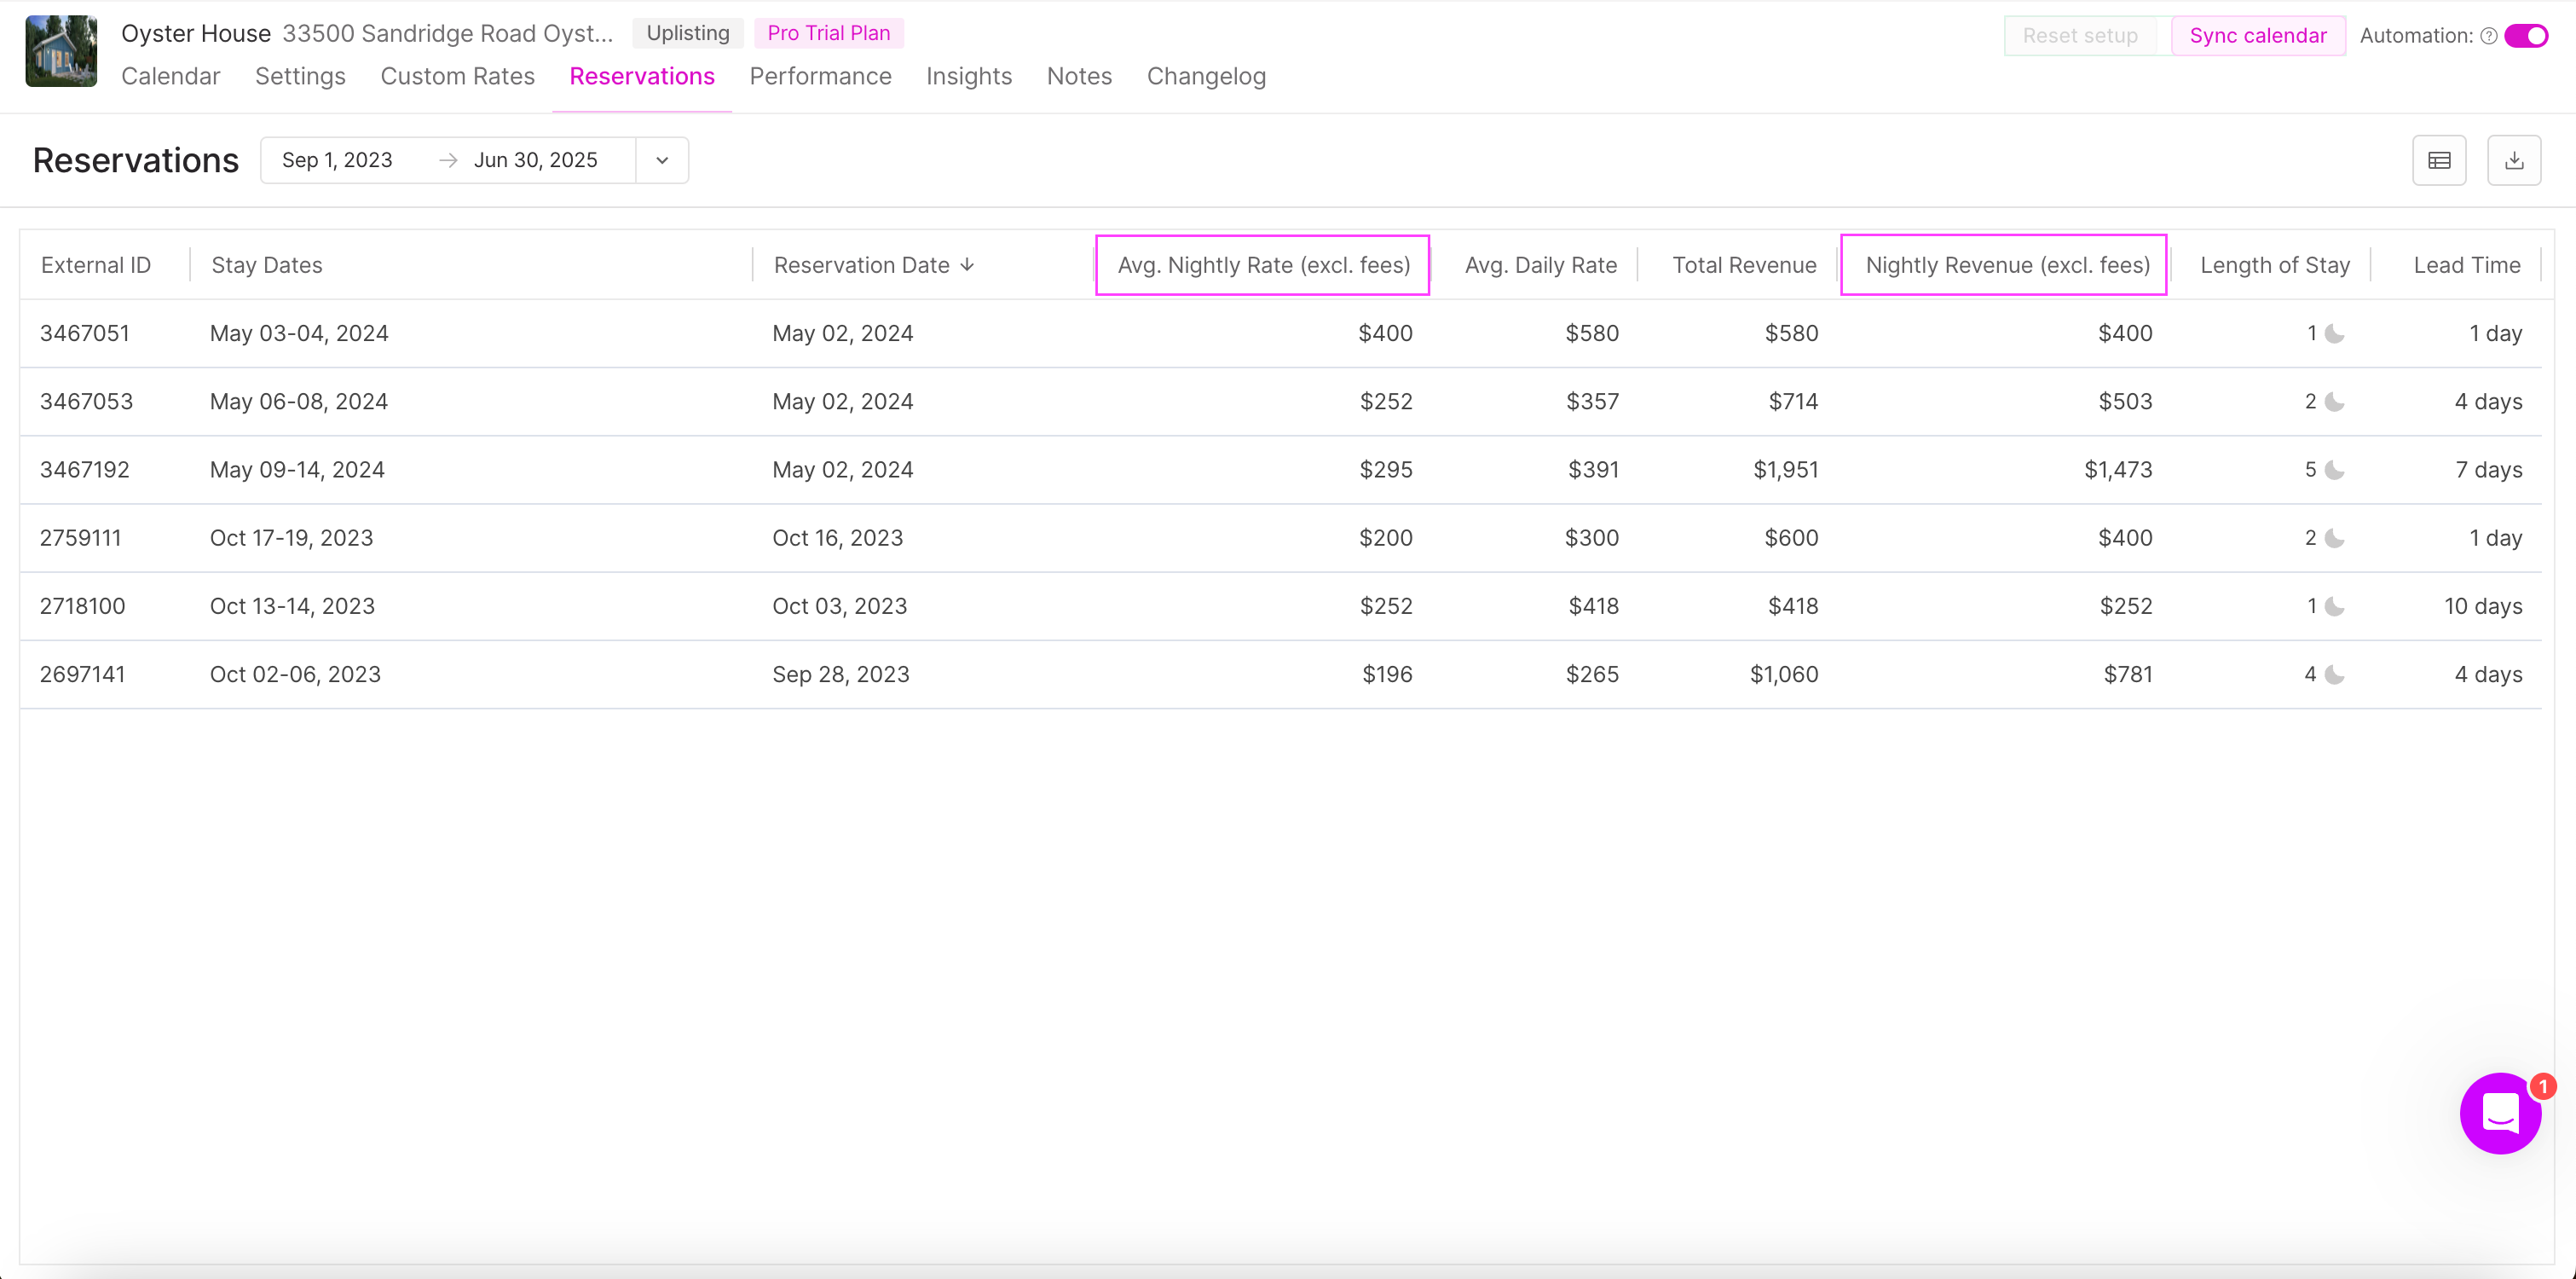
Task: Click the table view icon
Action: coord(2440,159)
